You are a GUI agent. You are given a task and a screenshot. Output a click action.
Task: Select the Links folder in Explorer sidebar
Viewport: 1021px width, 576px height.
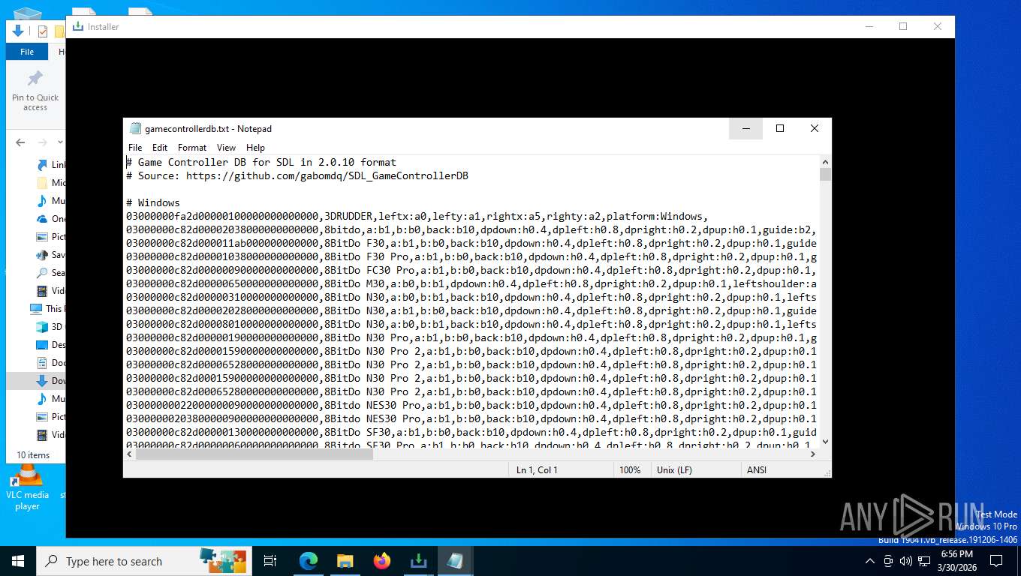coord(51,165)
